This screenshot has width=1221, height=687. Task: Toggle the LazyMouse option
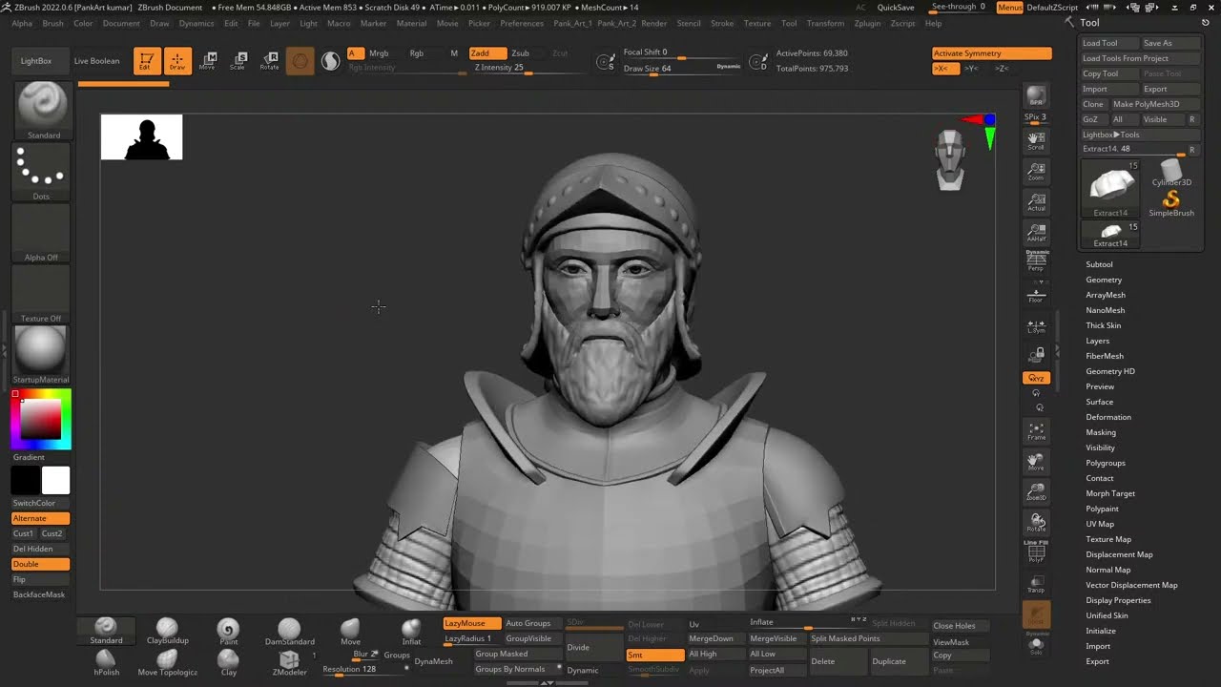tap(472, 623)
